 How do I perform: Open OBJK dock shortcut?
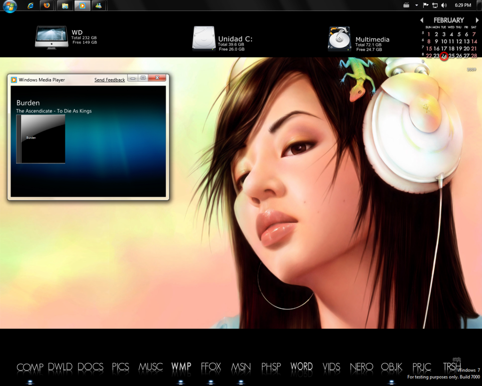tap(391, 367)
